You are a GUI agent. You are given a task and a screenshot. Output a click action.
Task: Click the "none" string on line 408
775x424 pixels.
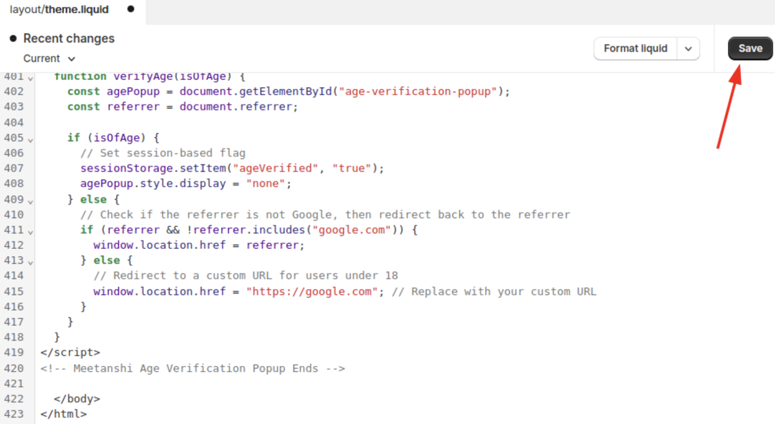click(x=265, y=183)
